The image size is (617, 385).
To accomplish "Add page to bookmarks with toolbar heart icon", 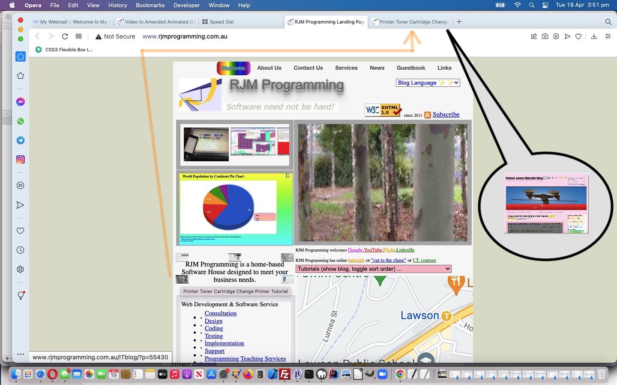I will (x=578, y=36).
